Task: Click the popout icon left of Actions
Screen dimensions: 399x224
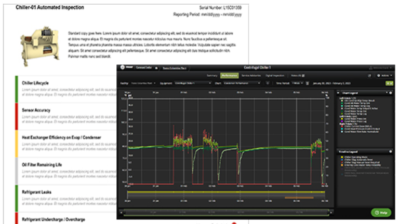Action: point(369,75)
